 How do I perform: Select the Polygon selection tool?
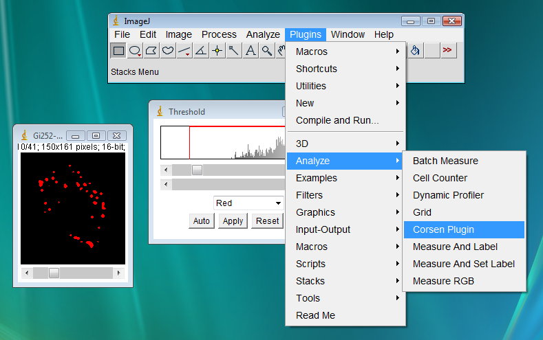[151, 51]
